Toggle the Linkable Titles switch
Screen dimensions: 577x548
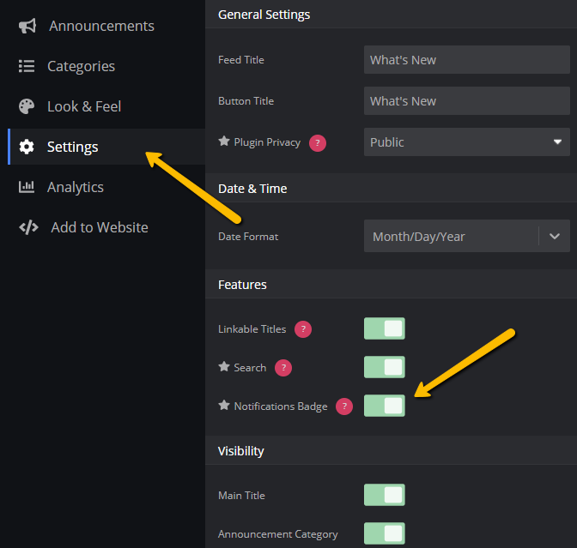384,328
